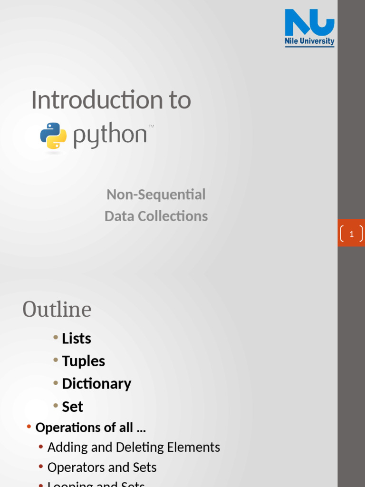Click the Nile University caption under logo
Viewport: 365px width, 487px height.
[x=309, y=41]
